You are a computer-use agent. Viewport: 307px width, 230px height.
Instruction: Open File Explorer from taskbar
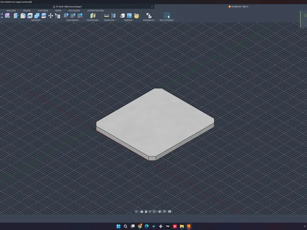click(x=182, y=226)
